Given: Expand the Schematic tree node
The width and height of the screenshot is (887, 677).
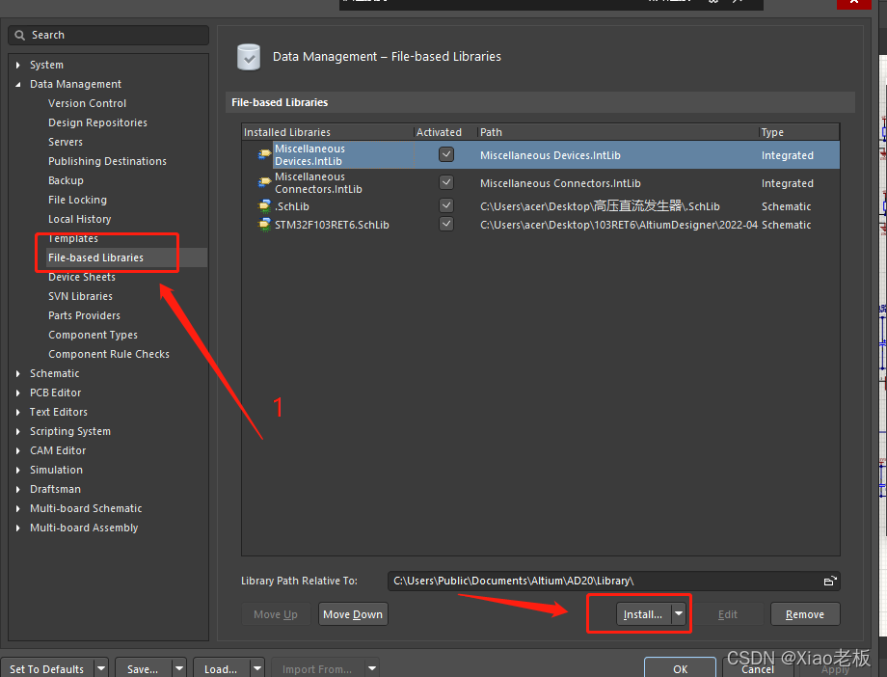Looking at the screenshot, I should click(18, 373).
